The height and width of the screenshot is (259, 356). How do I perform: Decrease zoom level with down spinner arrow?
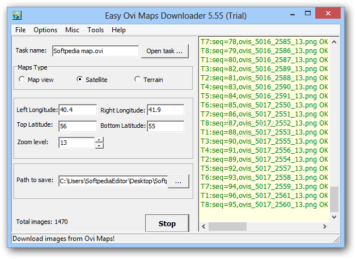point(99,145)
